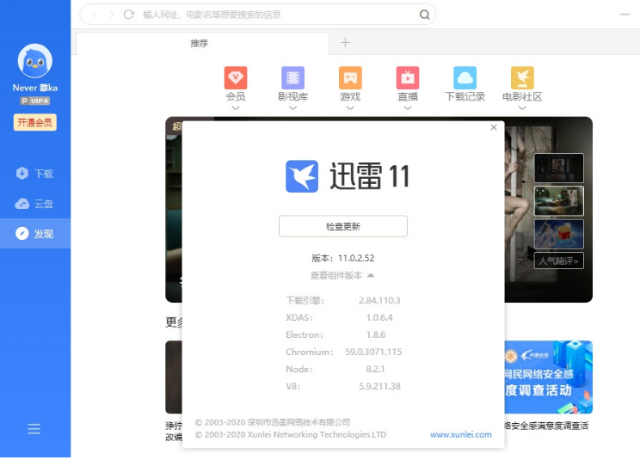Expand the chevron under 电影社区
Screen dimensions: 640x460
coord(522,108)
